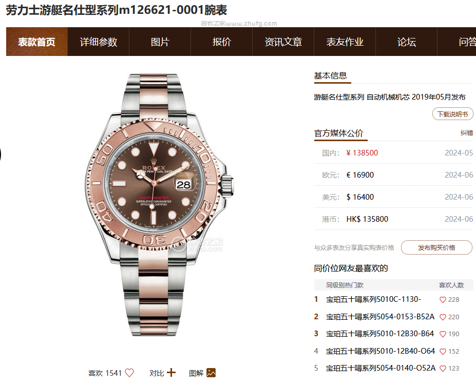Go to the 报价 tab
This screenshot has height=386, width=476.
(222, 42)
